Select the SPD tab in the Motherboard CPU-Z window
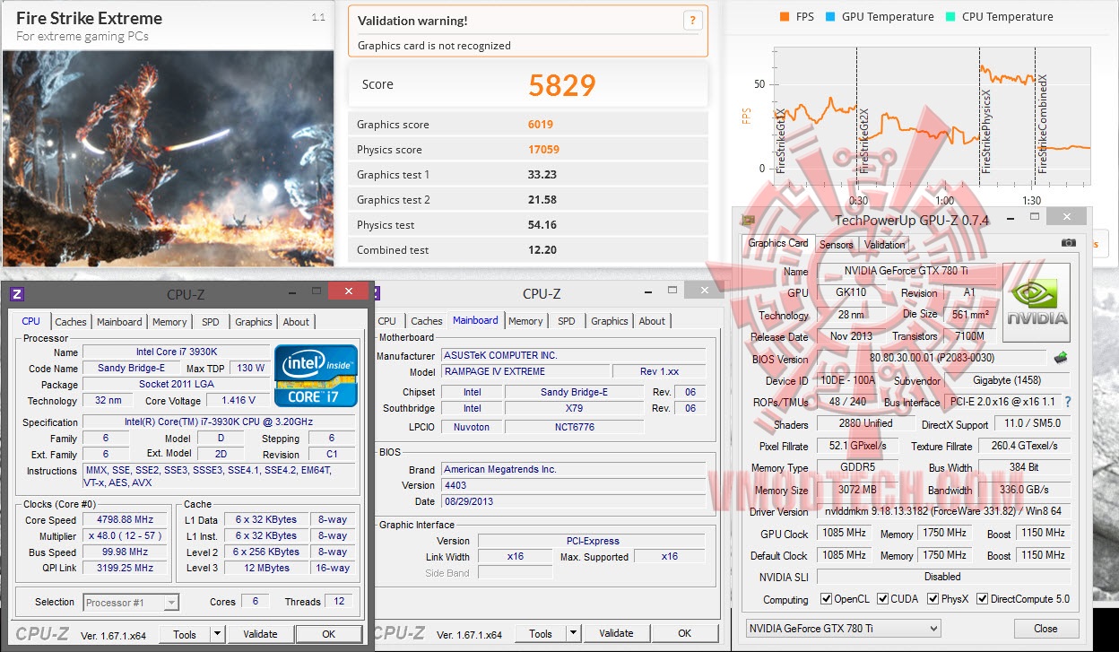This screenshot has height=652, width=1119. (x=566, y=321)
